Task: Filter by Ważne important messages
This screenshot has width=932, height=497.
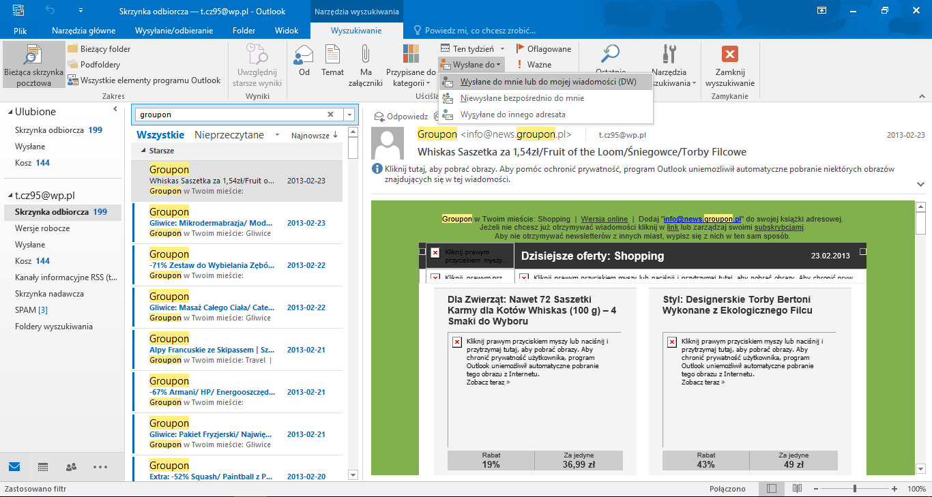Action: coord(533,65)
